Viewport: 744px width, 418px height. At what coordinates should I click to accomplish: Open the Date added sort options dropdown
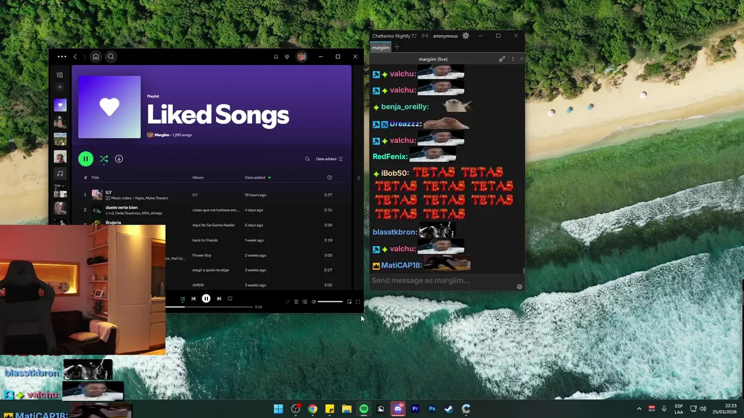coord(329,159)
